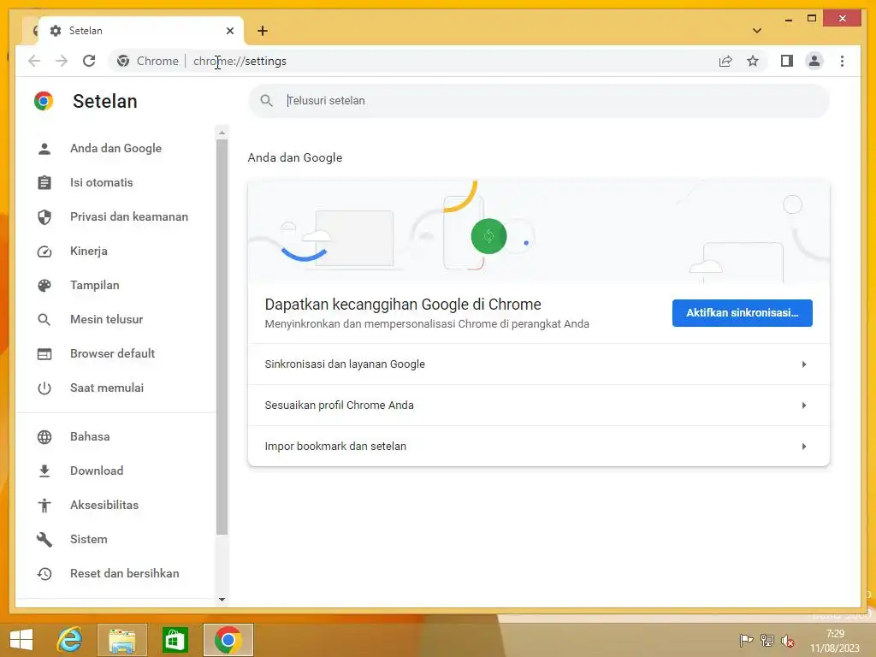Open a new tab with the plus button
This screenshot has width=876, height=657.
pos(263,31)
